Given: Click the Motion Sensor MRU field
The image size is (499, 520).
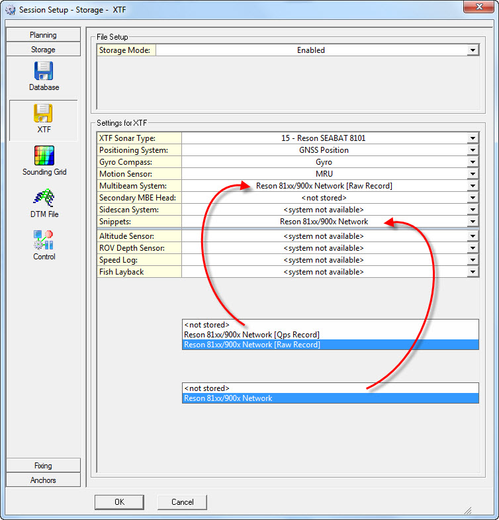Looking at the screenshot, I should pyautogui.click(x=324, y=174).
